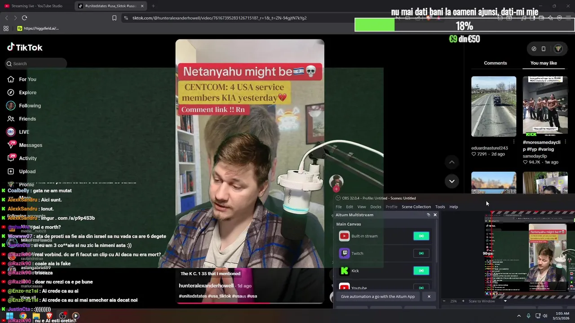575x323 pixels.
Task: Click the TikTok search field
Action: pos(36,64)
